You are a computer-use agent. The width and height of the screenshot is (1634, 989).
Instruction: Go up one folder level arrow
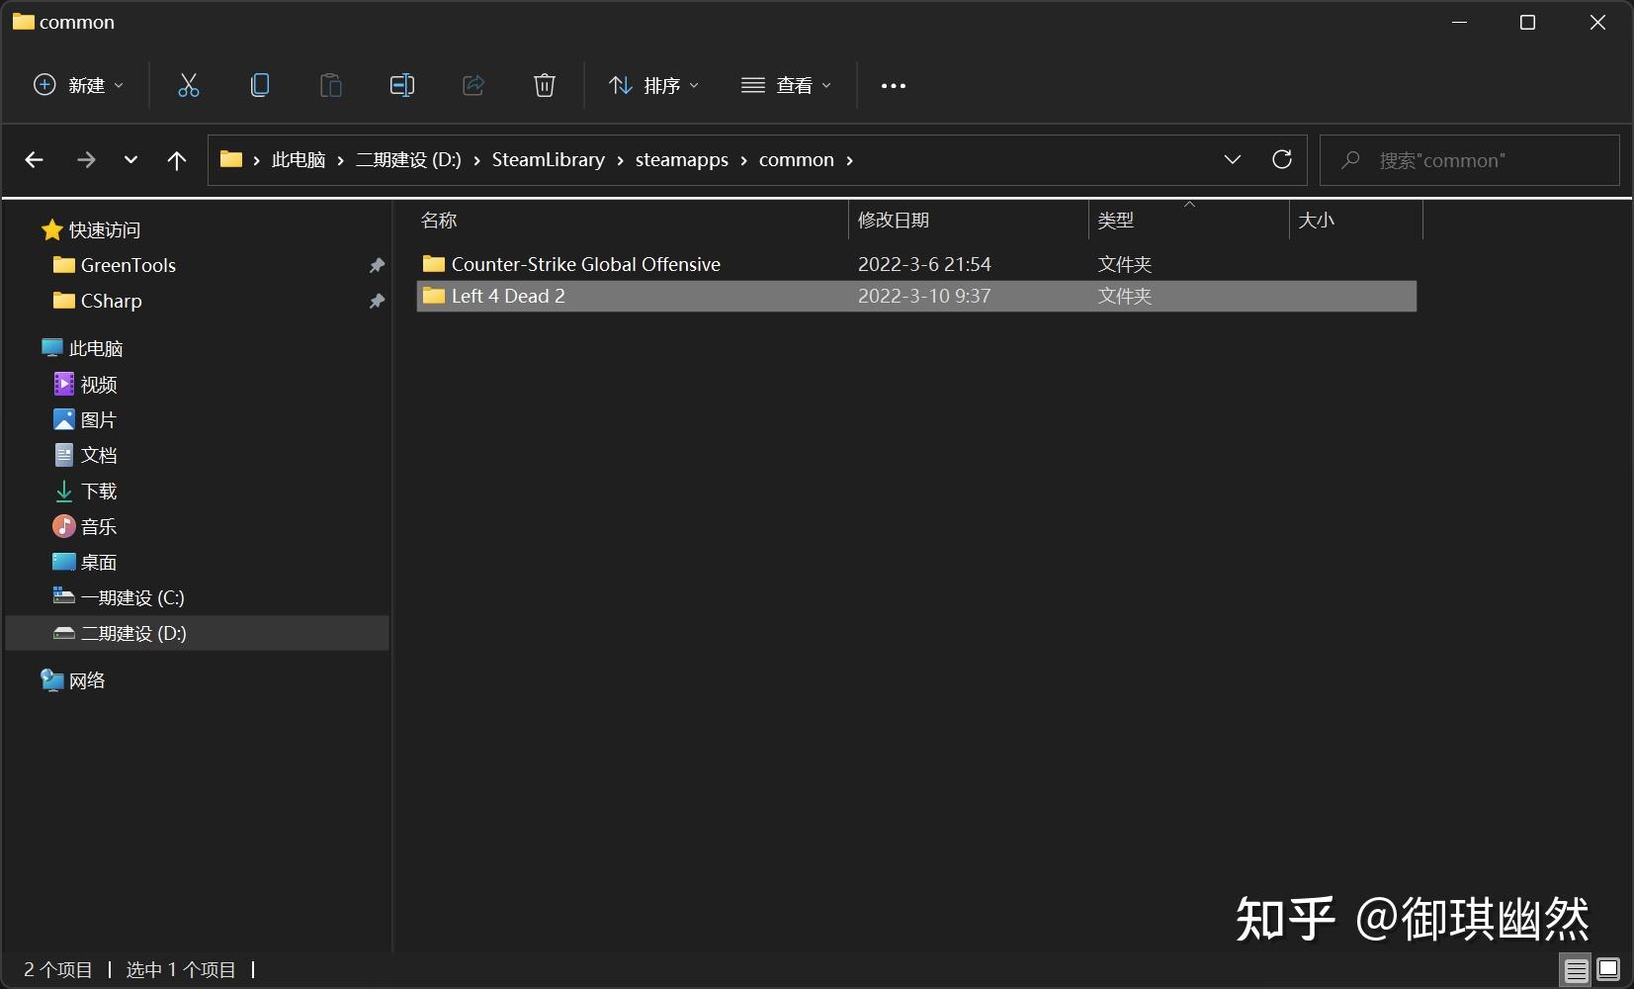(177, 160)
